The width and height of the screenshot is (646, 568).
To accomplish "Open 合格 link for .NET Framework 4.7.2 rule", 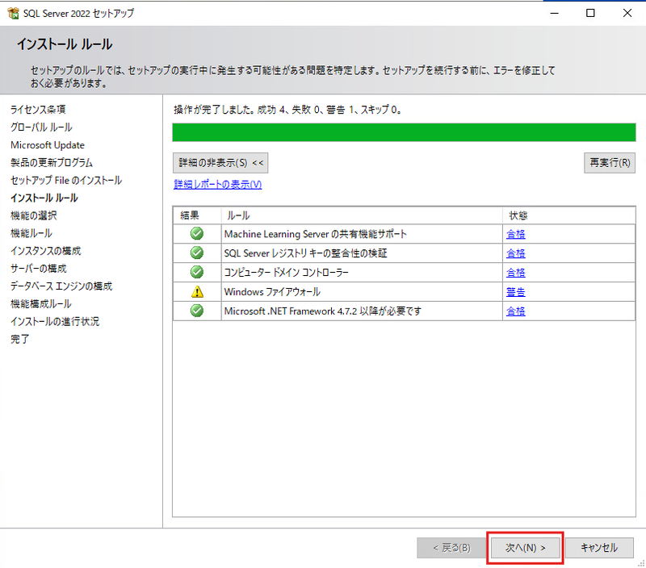I will 515,311.
